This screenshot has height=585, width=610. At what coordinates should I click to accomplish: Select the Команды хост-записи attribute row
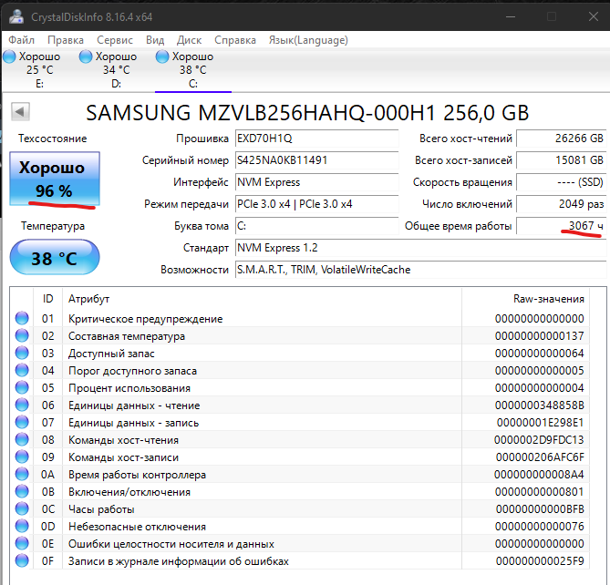click(x=300, y=457)
